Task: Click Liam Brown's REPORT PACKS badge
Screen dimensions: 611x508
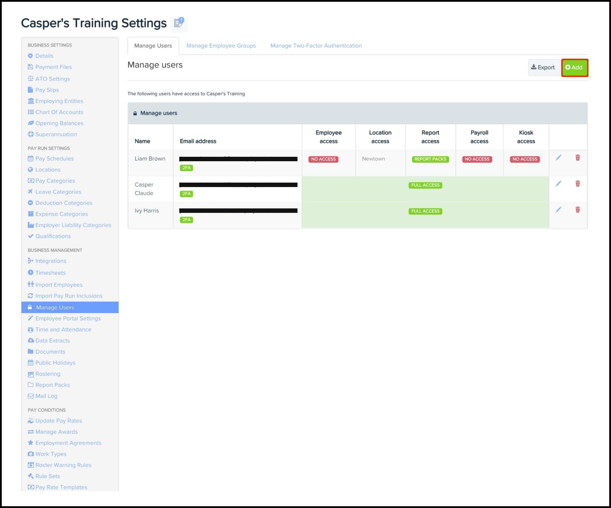Action: (430, 159)
